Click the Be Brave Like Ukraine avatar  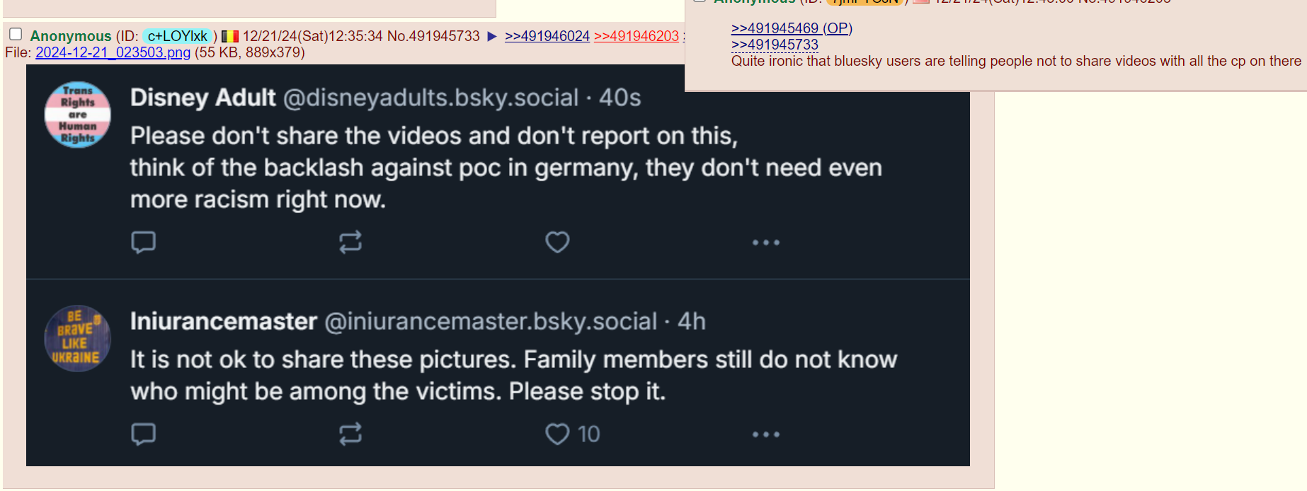[x=78, y=338]
